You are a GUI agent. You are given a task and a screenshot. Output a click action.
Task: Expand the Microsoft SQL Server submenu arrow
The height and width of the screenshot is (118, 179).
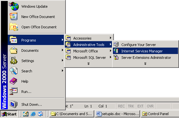pos(111,57)
